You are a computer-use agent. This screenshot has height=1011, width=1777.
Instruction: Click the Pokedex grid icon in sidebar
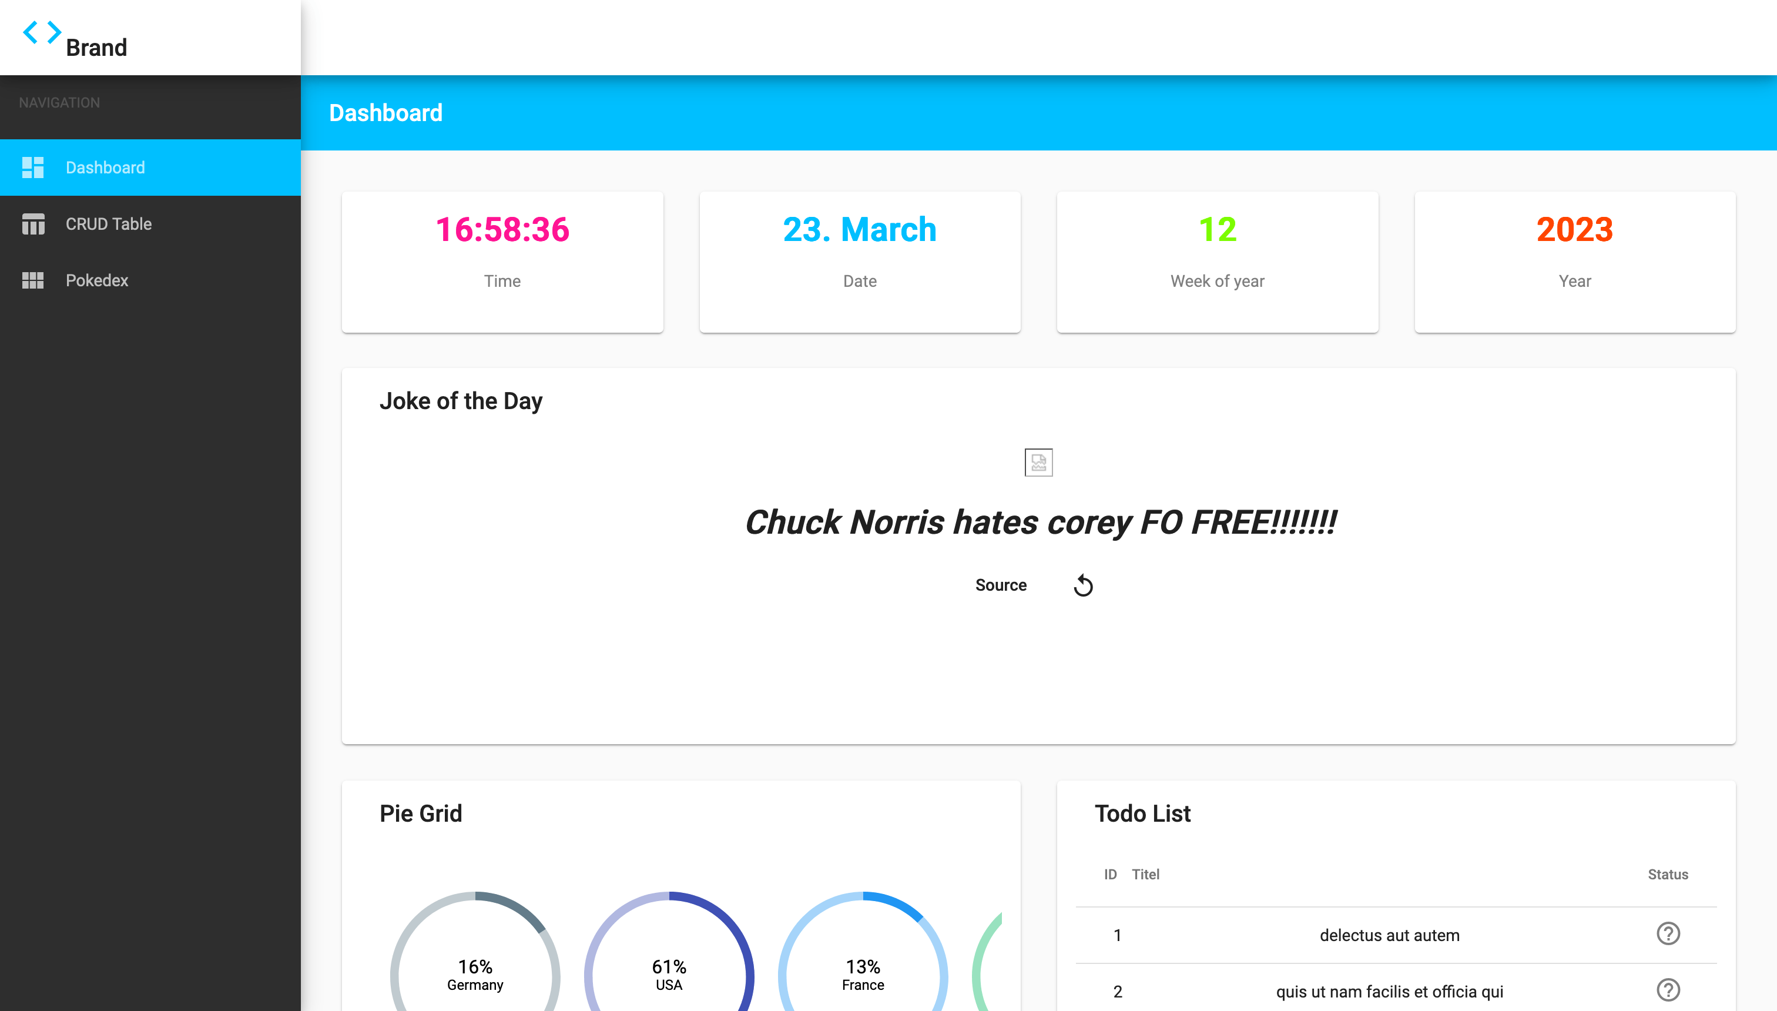pyautogui.click(x=33, y=280)
